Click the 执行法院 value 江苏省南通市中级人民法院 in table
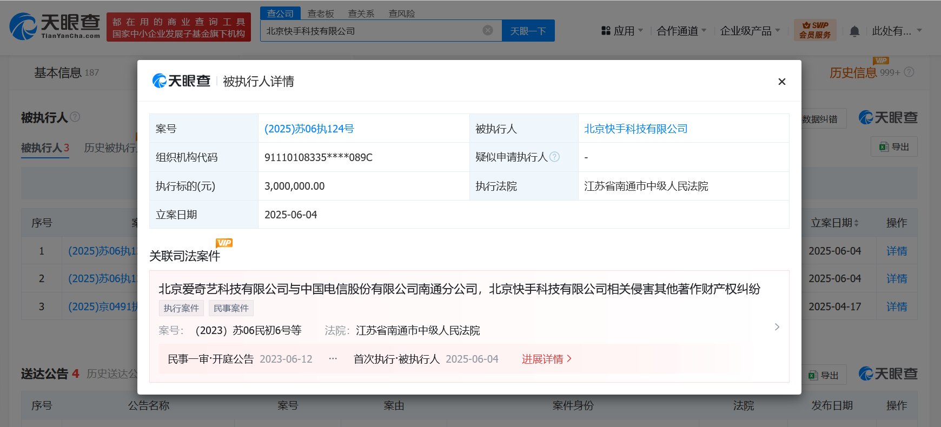Viewport: 941px width, 427px height. (x=646, y=186)
